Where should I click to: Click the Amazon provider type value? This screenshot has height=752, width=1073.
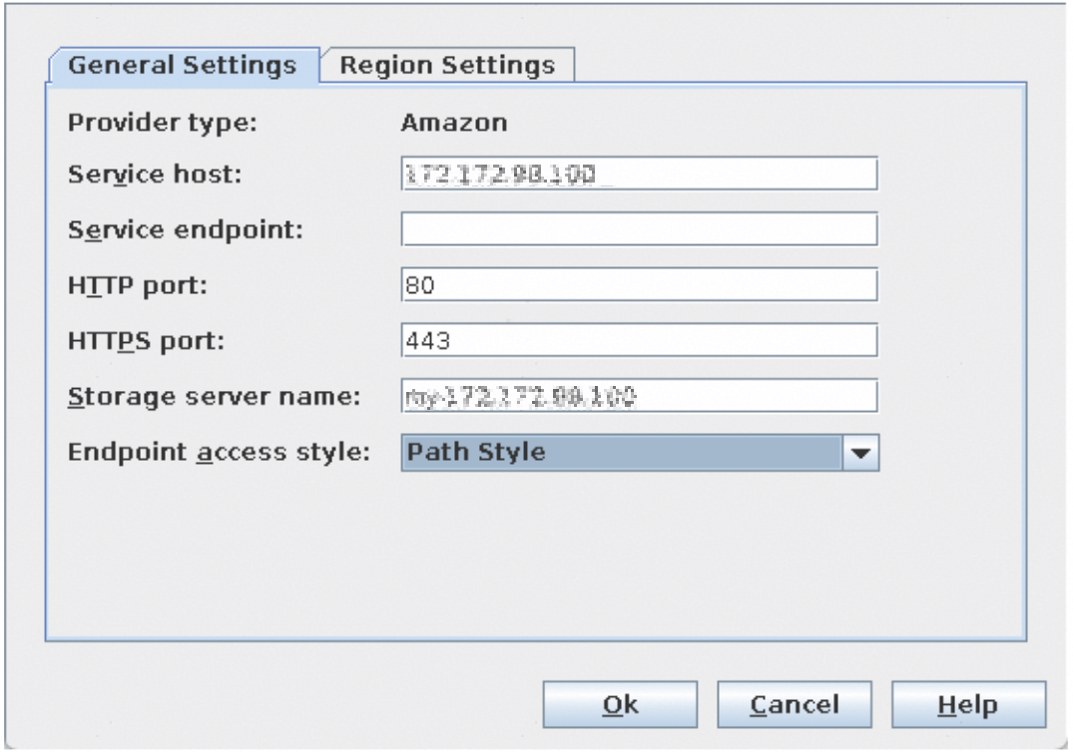[x=453, y=124]
